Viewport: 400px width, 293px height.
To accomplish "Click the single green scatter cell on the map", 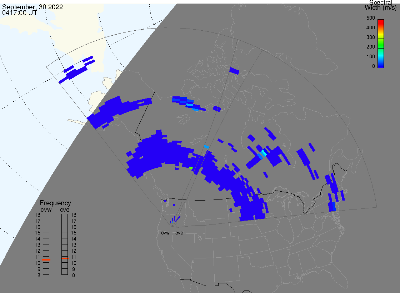I will [191, 168].
